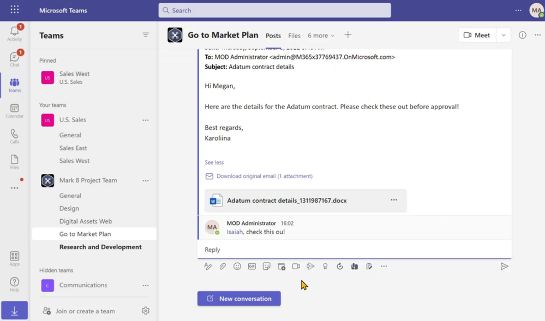Start a meeting with Meet button

tap(477, 35)
